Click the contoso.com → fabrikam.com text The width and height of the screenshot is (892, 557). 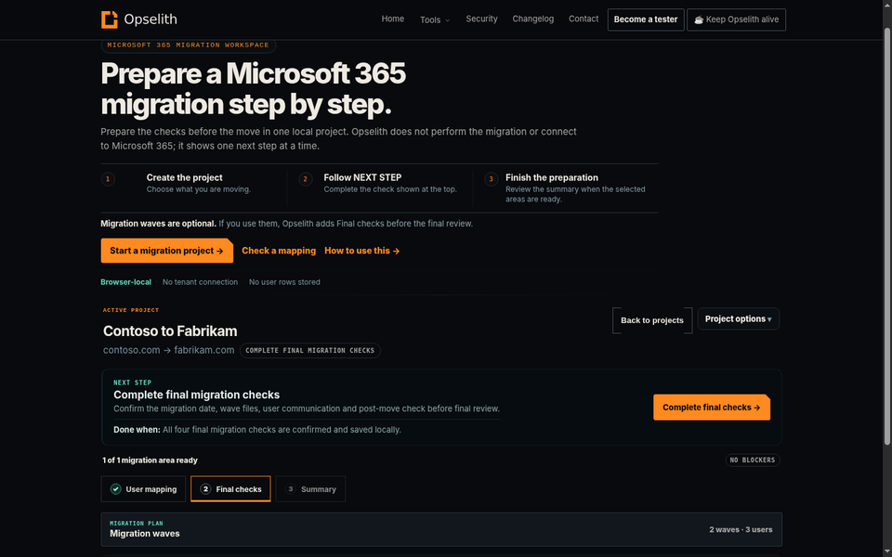pyautogui.click(x=168, y=350)
